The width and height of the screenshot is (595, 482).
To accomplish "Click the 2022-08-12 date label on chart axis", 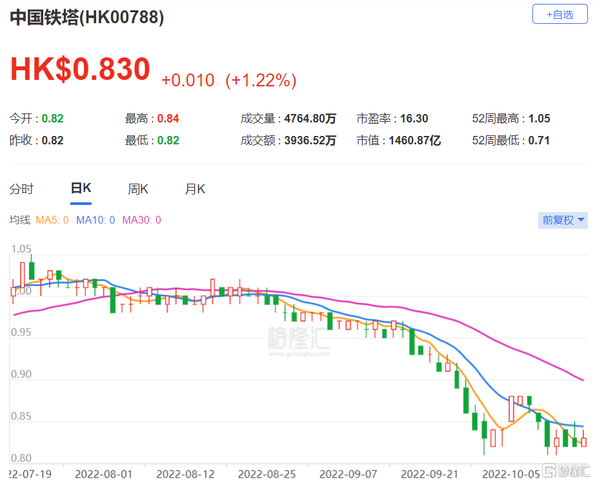I will pos(185,474).
